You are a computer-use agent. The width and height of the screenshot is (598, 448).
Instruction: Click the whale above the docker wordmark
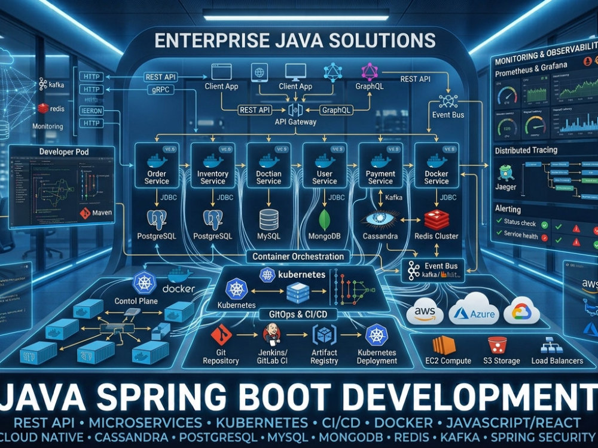(180, 275)
